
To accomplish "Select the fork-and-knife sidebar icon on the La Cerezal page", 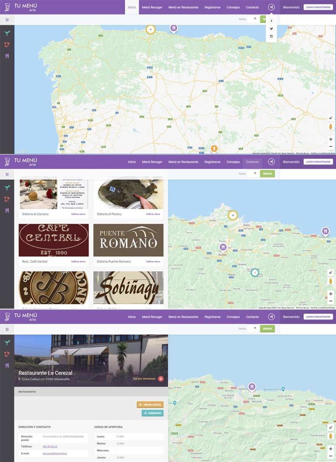I will pos(7,365).
